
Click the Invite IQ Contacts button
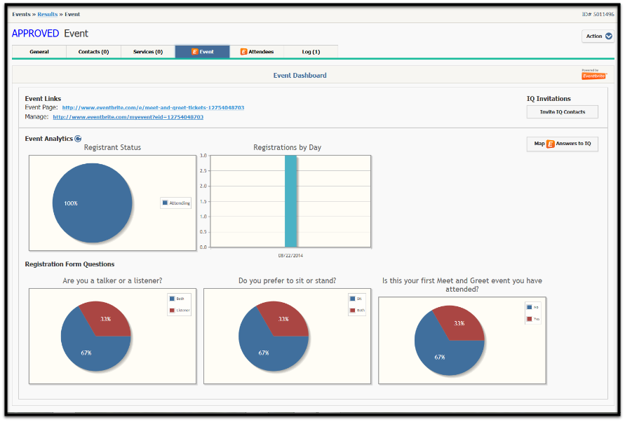[x=562, y=111]
